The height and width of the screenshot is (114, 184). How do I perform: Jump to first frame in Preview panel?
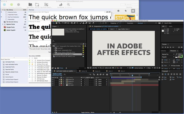pos(163,47)
